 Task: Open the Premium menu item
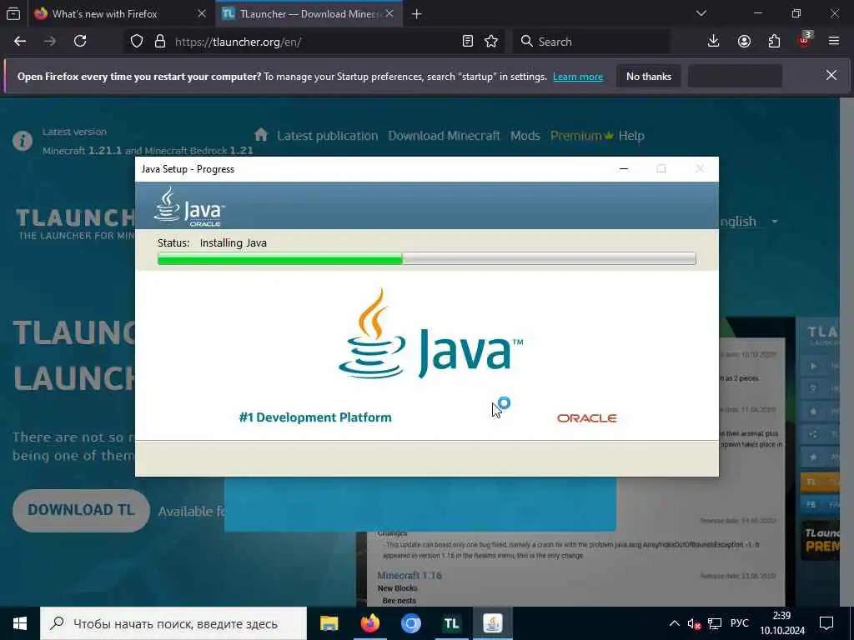[x=581, y=136]
